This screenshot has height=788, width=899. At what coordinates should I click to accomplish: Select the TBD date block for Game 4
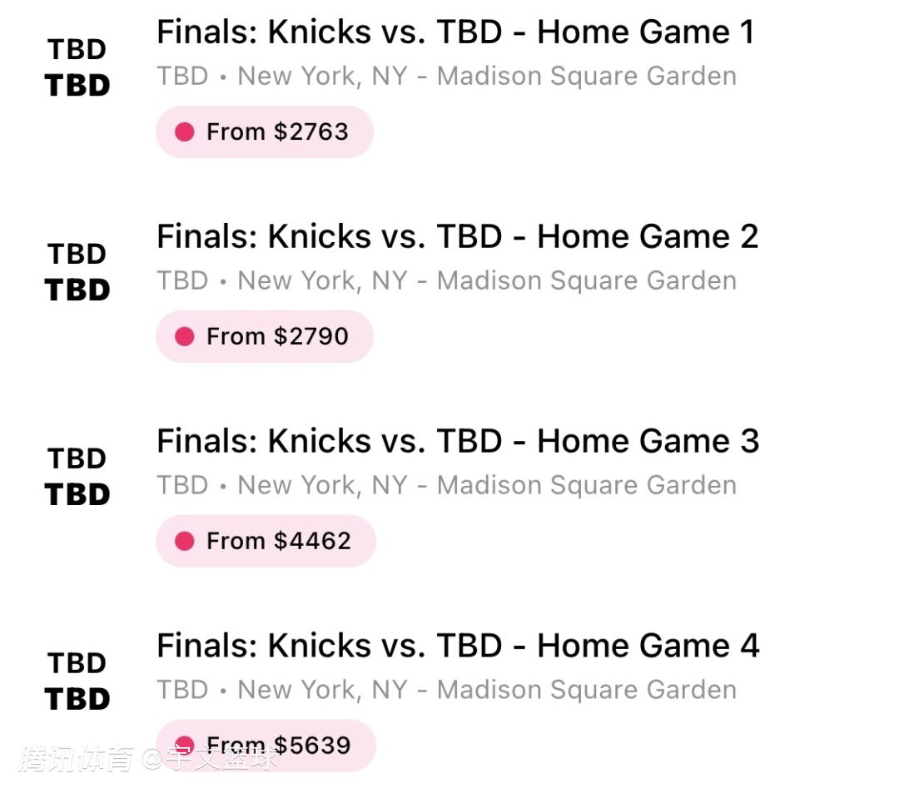[77, 681]
